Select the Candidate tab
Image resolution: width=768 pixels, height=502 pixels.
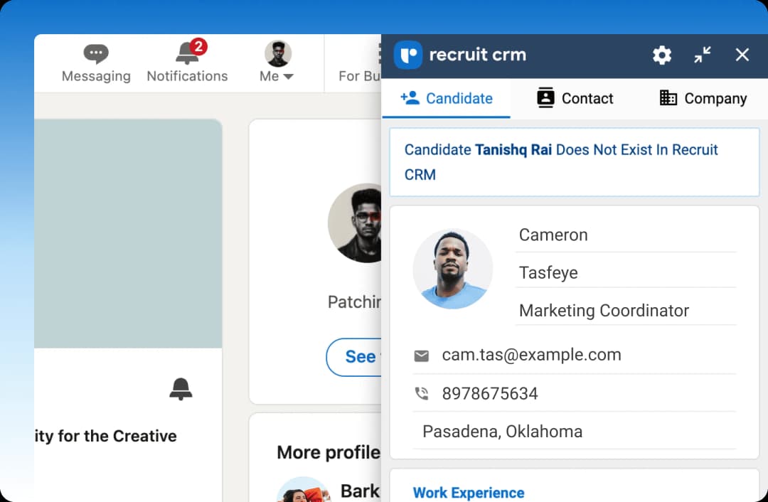tap(446, 98)
